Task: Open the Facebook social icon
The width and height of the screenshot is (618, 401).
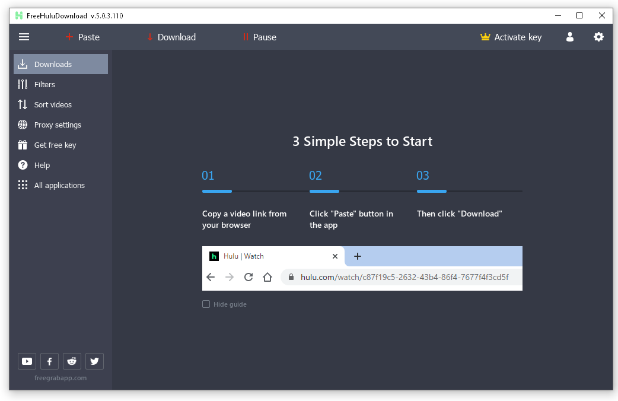Action: click(x=49, y=361)
